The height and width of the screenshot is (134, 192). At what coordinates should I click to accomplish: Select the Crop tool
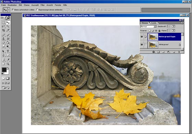(3, 30)
